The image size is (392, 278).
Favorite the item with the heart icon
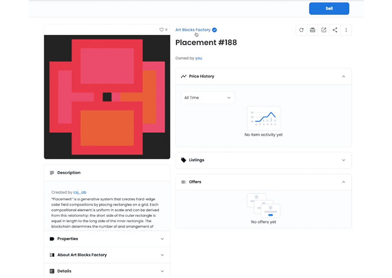point(161,29)
